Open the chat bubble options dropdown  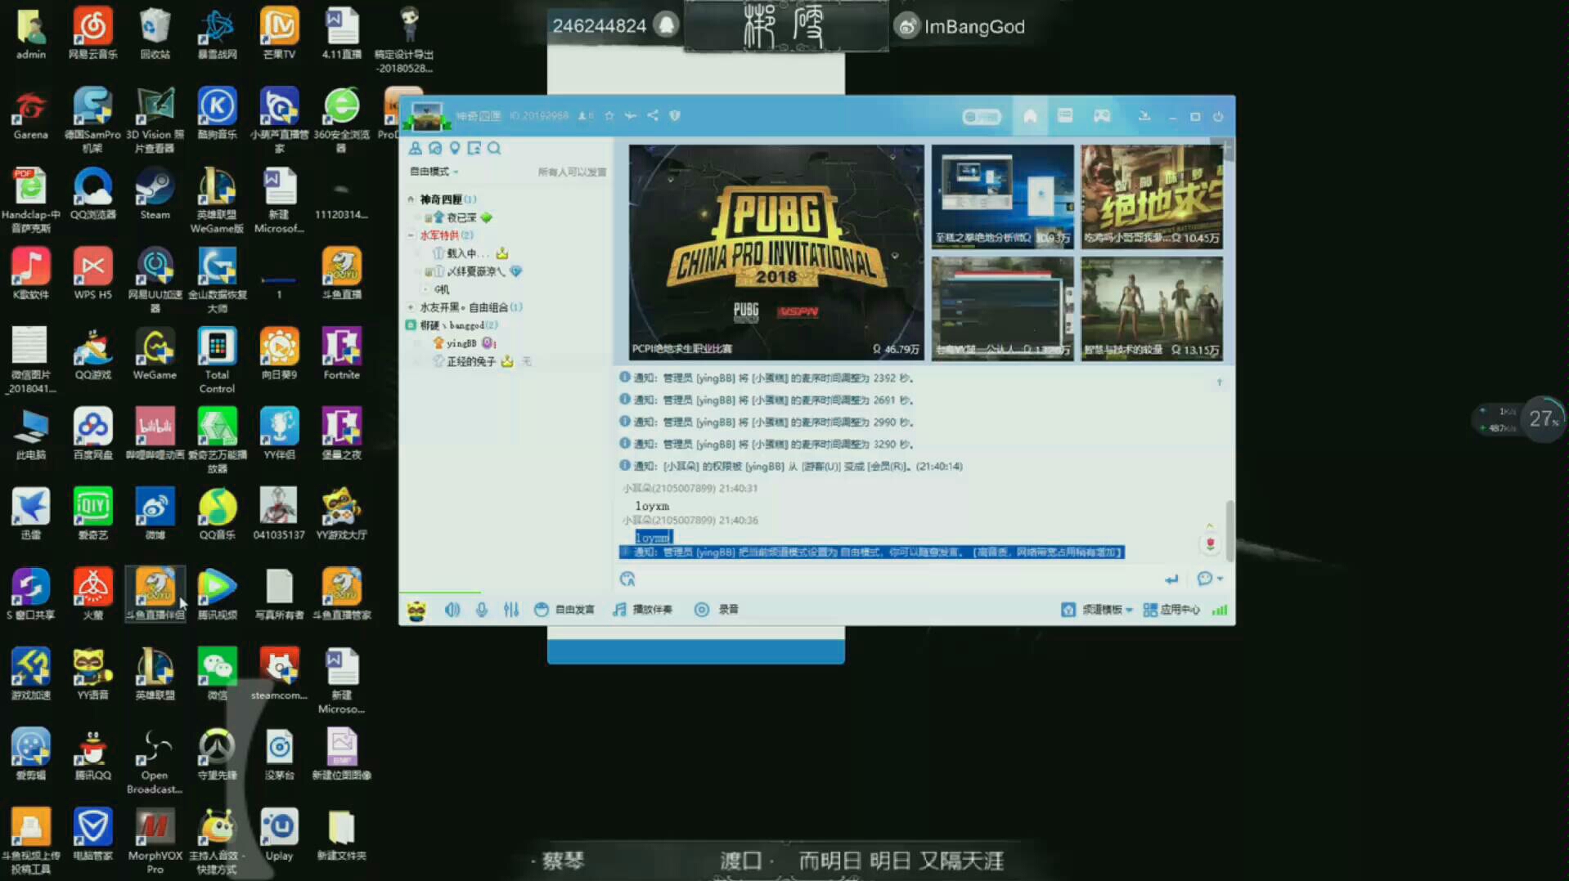coord(1210,579)
